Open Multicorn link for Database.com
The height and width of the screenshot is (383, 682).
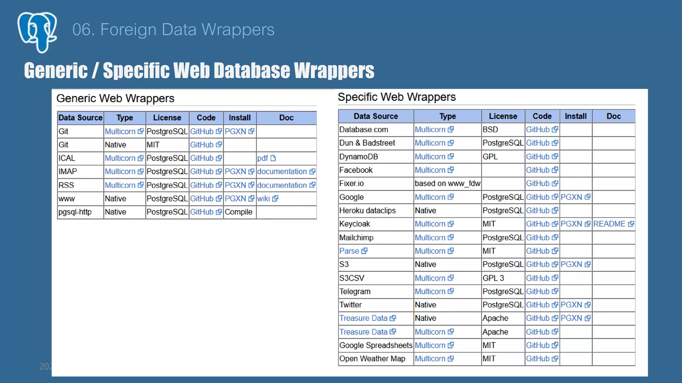point(434,130)
